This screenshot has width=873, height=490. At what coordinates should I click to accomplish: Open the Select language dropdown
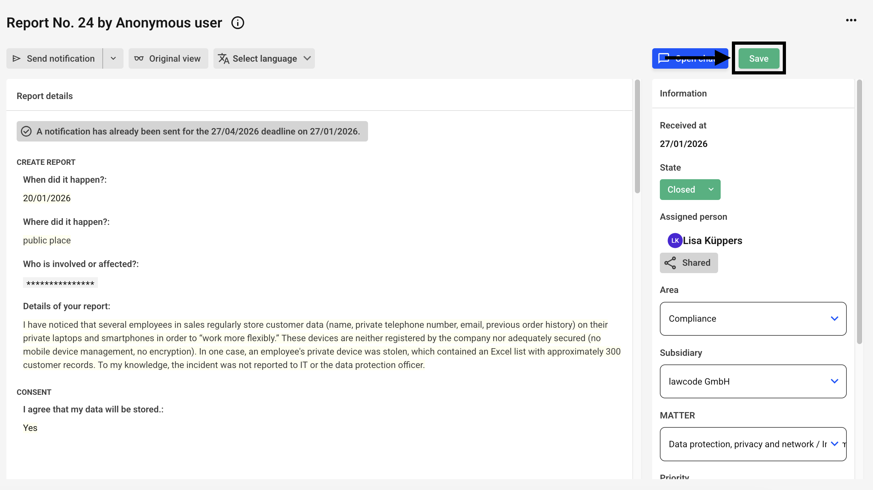point(264,58)
